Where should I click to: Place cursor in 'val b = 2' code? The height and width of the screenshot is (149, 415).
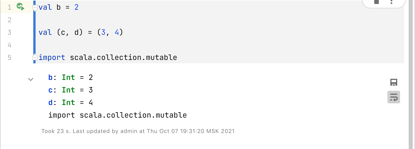coord(59,7)
